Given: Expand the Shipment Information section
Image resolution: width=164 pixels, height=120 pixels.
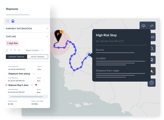Looking at the screenshot, I should point(47,29).
